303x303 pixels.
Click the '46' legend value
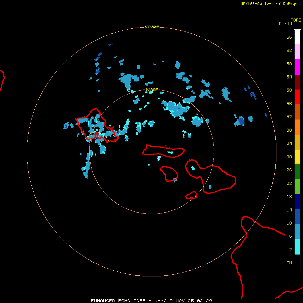tap(289, 104)
